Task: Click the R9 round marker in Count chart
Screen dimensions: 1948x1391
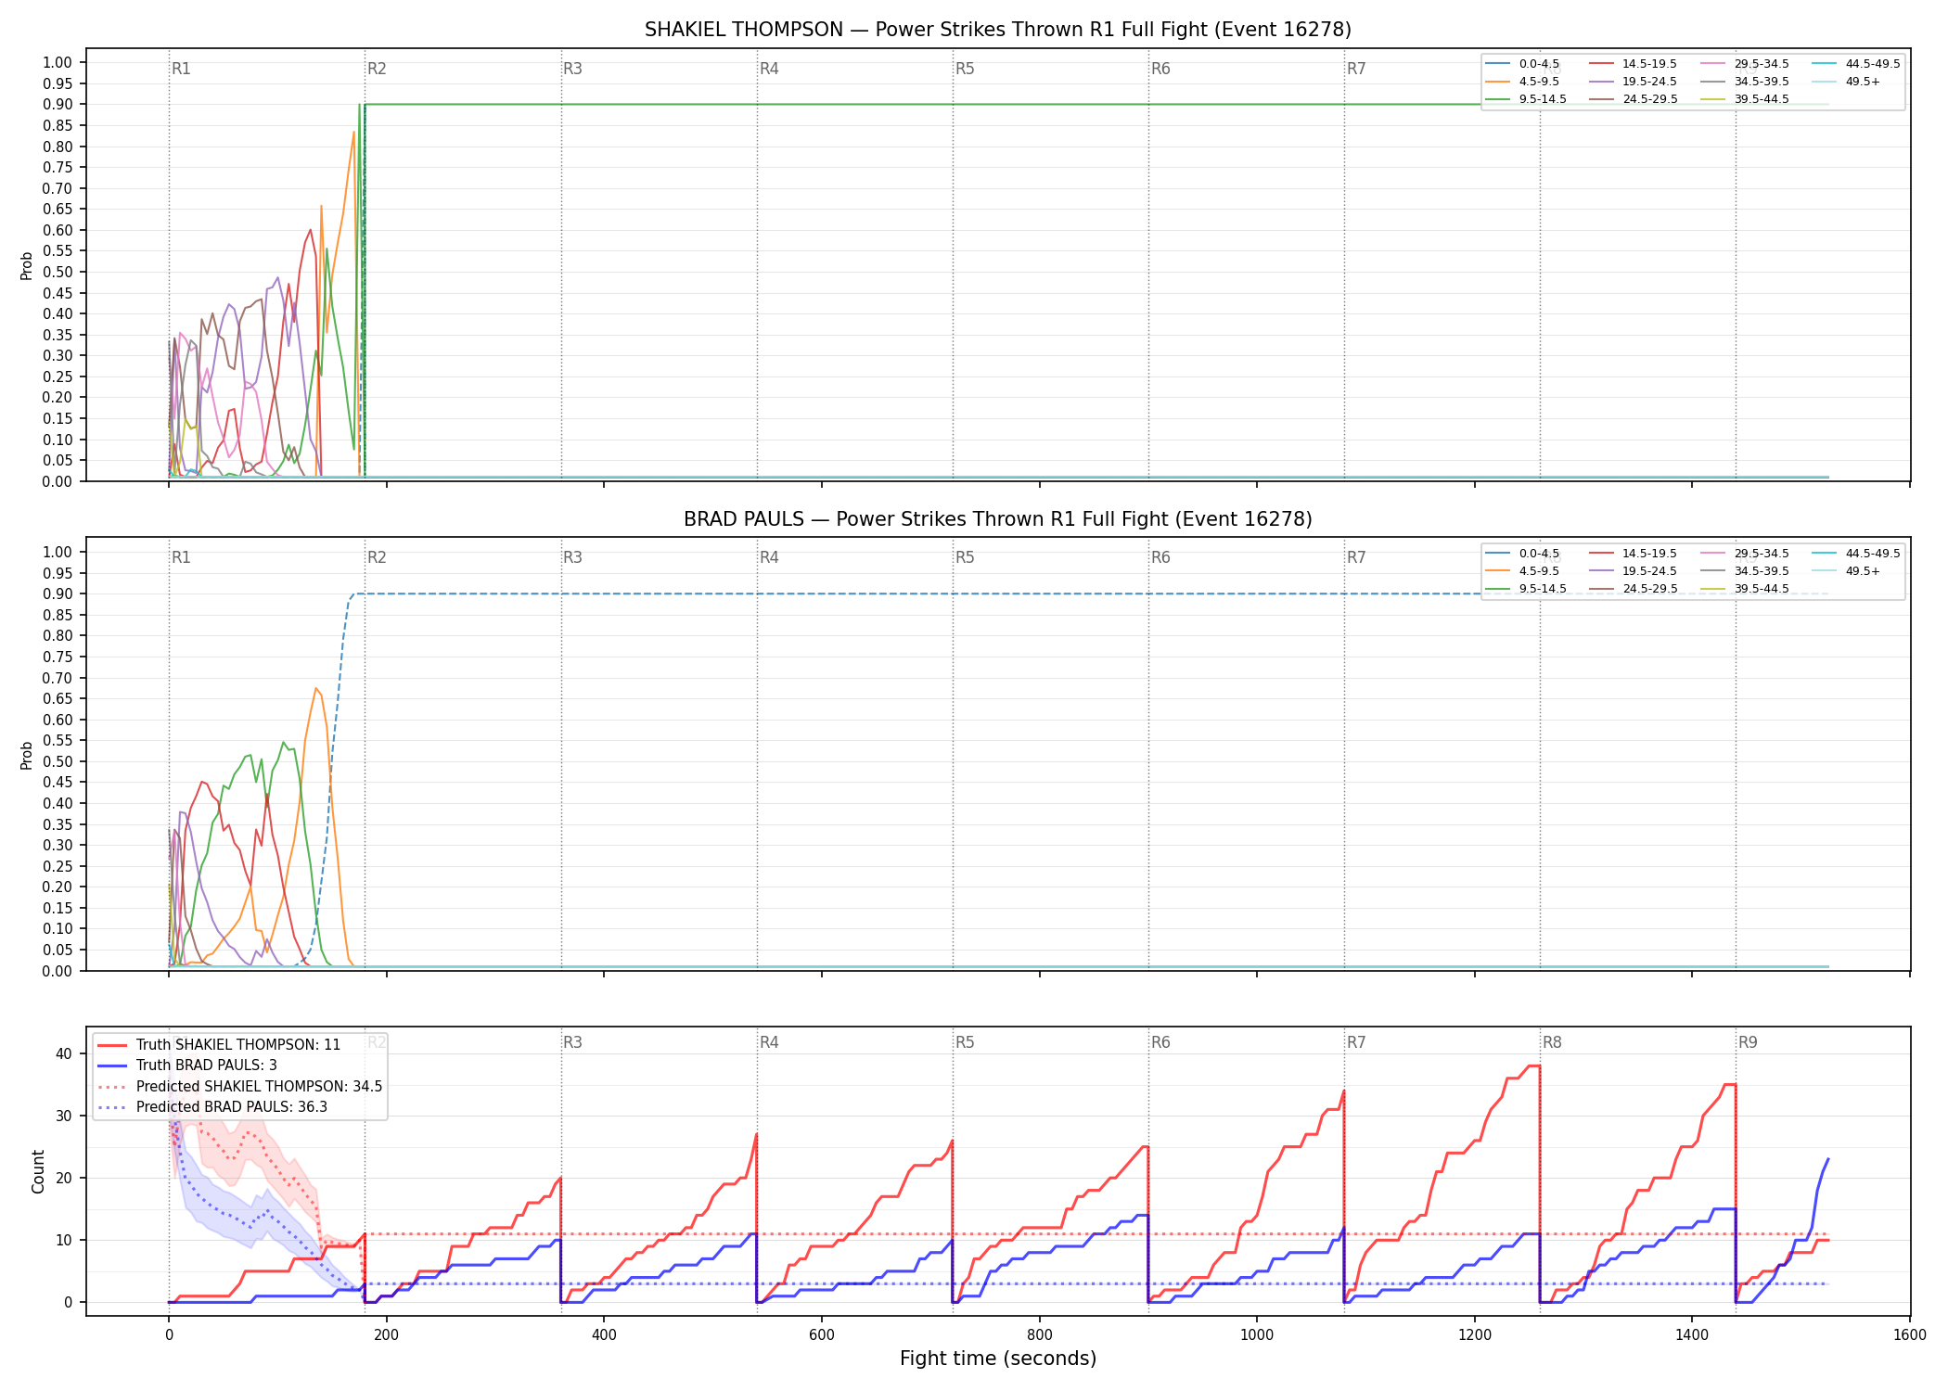Action: click(1748, 1042)
